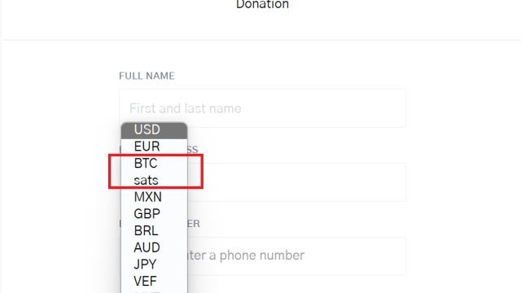Select USD from the currency list
The height and width of the screenshot is (293, 521).
tap(154, 130)
